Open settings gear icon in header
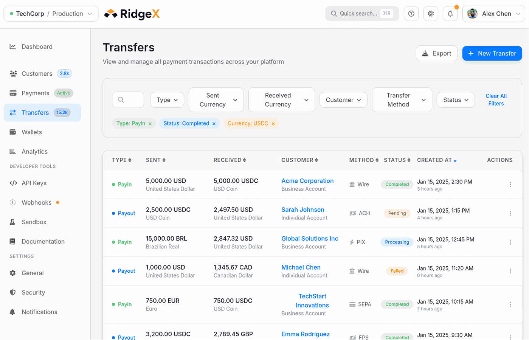The width and height of the screenshot is (529, 340). point(431,14)
